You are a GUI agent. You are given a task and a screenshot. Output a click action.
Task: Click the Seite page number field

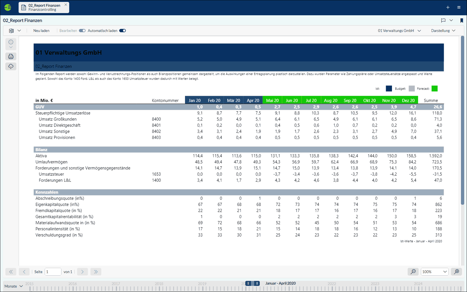(x=53, y=272)
